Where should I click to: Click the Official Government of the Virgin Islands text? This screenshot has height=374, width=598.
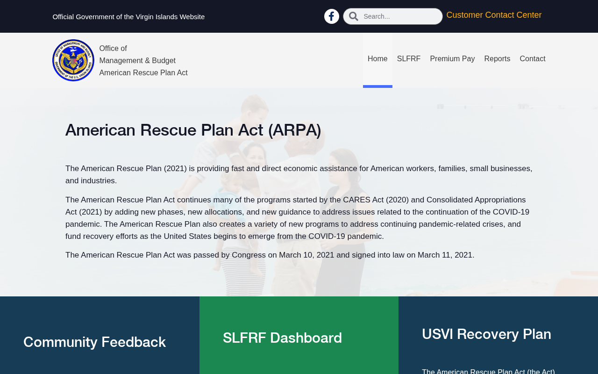click(128, 17)
